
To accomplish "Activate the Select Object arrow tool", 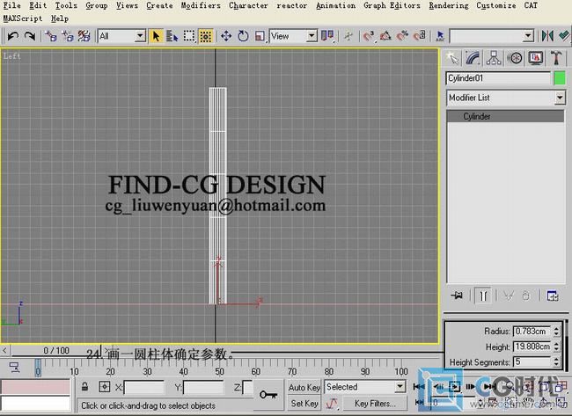I will [156, 36].
